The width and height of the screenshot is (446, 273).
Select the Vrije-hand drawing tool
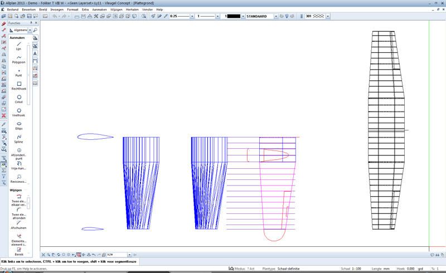[x=18, y=165]
